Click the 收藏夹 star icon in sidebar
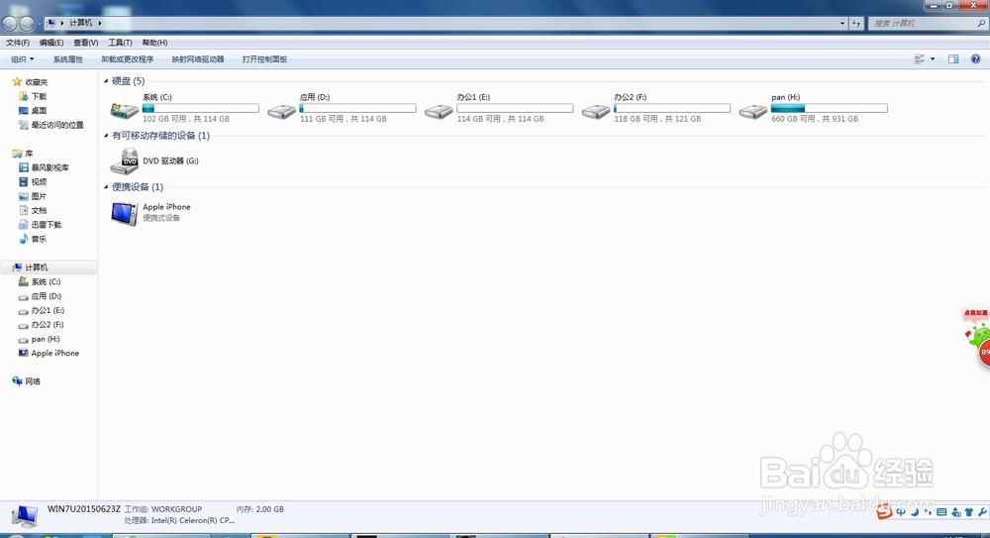The height and width of the screenshot is (538, 990). pos(17,81)
